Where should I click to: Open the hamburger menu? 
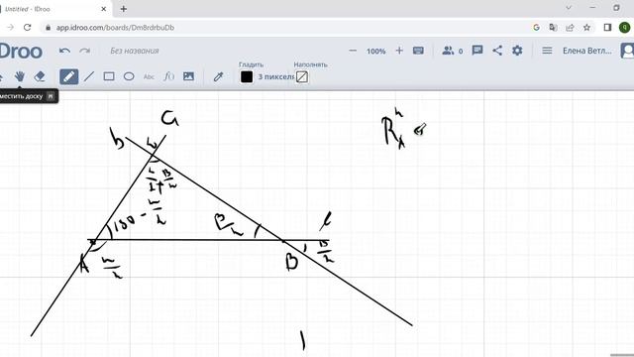point(547,51)
